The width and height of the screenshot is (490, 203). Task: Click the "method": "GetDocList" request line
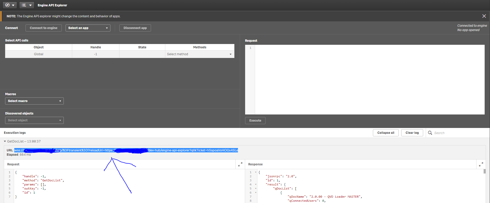pyautogui.click(x=43, y=180)
